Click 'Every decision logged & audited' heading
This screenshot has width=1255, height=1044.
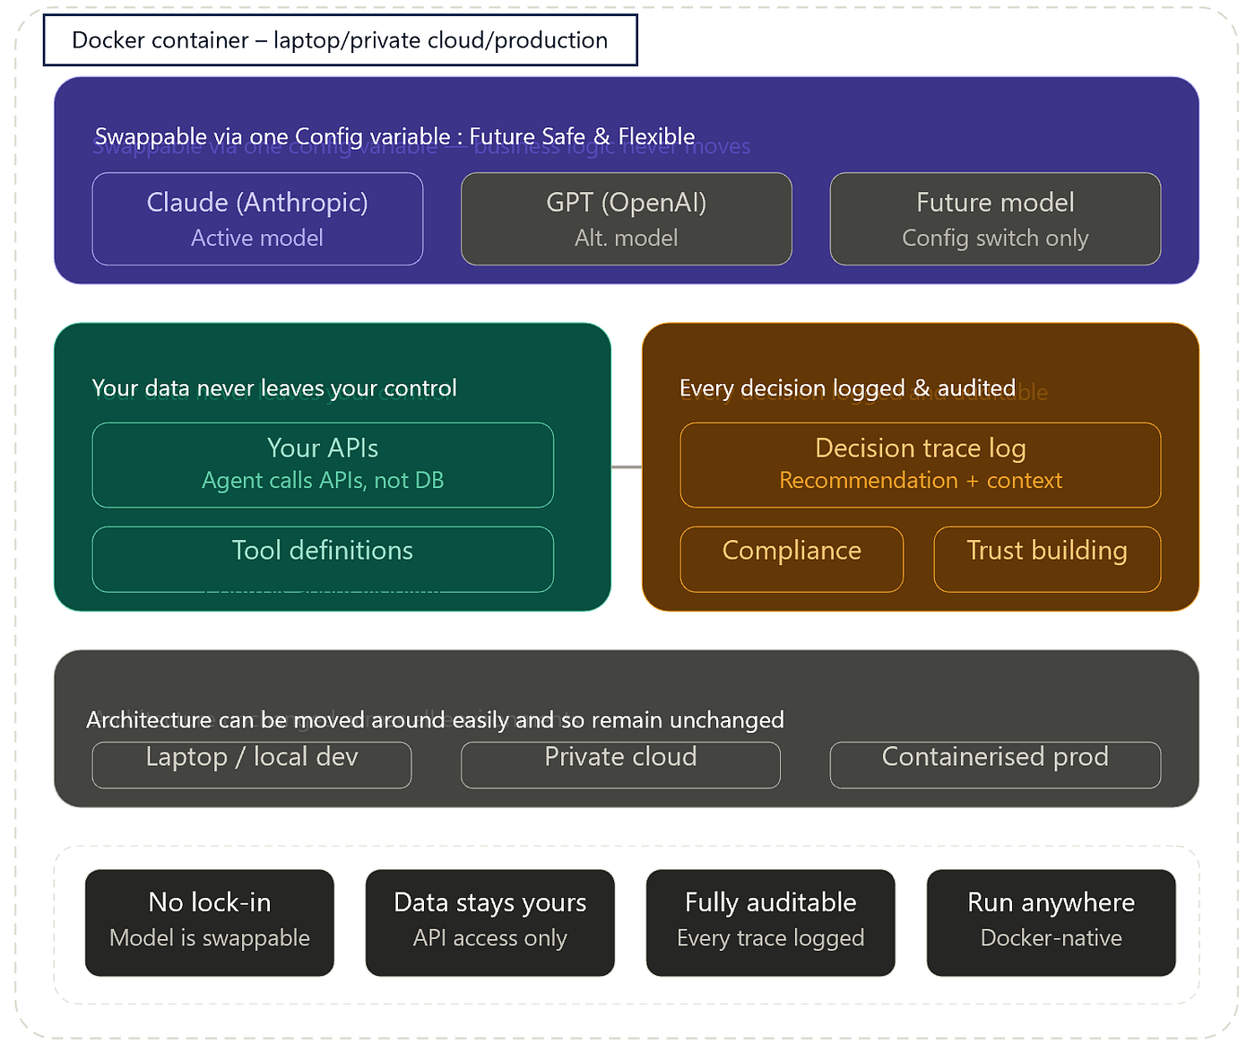tap(847, 388)
